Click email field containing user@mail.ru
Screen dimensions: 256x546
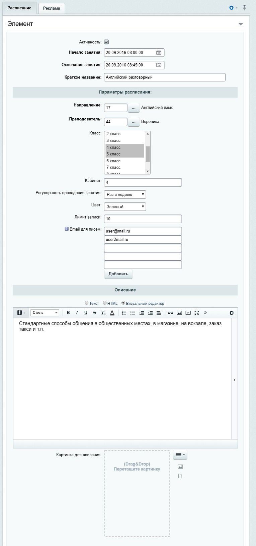tap(143, 231)
